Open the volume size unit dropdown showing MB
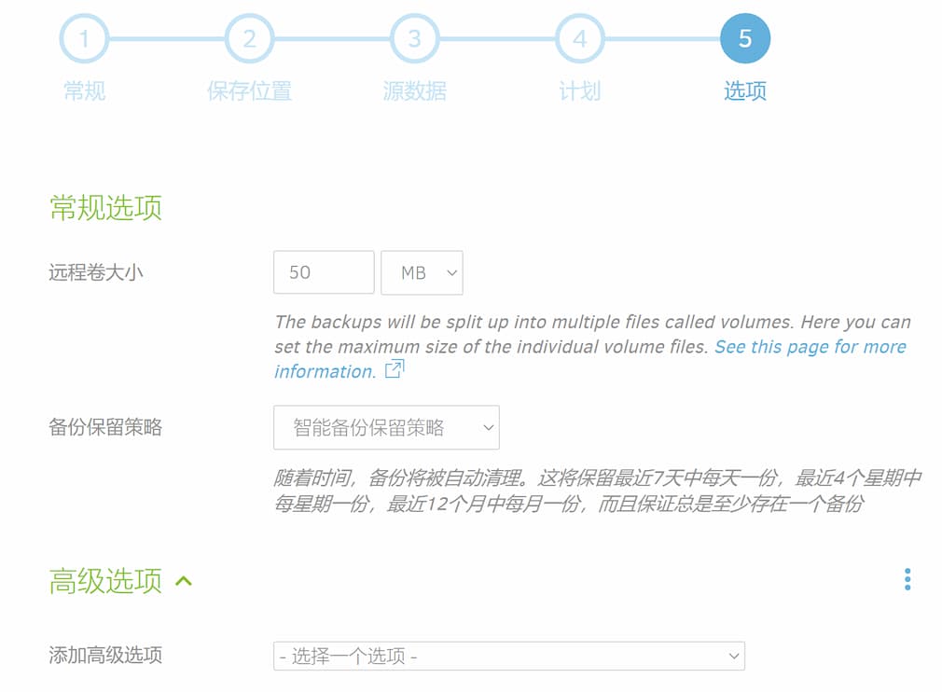The width and height of the screenshot is (942, 692). (x=422, y=272)
